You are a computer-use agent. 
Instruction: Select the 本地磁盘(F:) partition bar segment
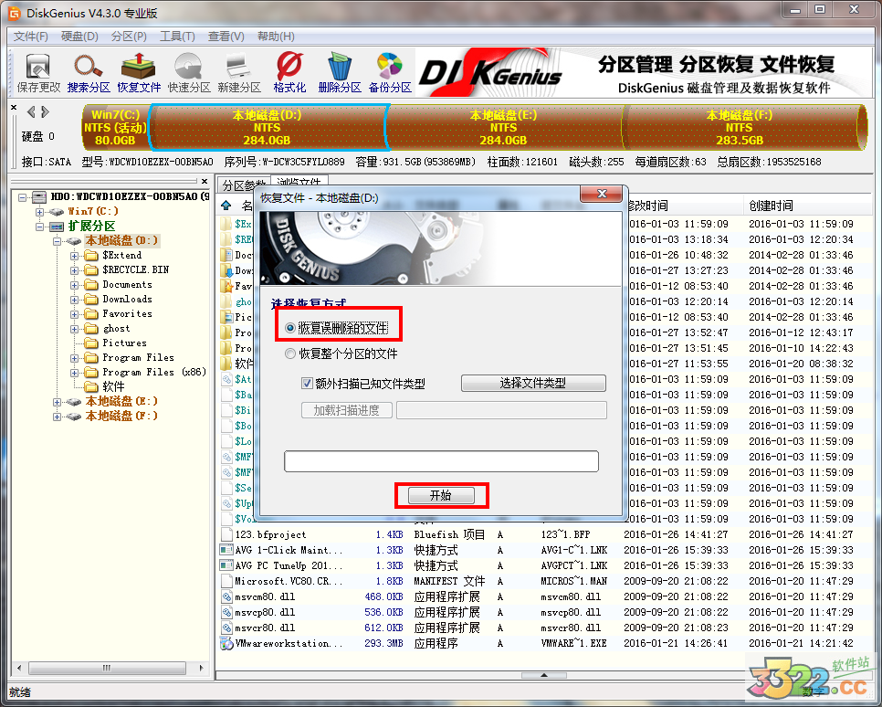tap(743, 127)
